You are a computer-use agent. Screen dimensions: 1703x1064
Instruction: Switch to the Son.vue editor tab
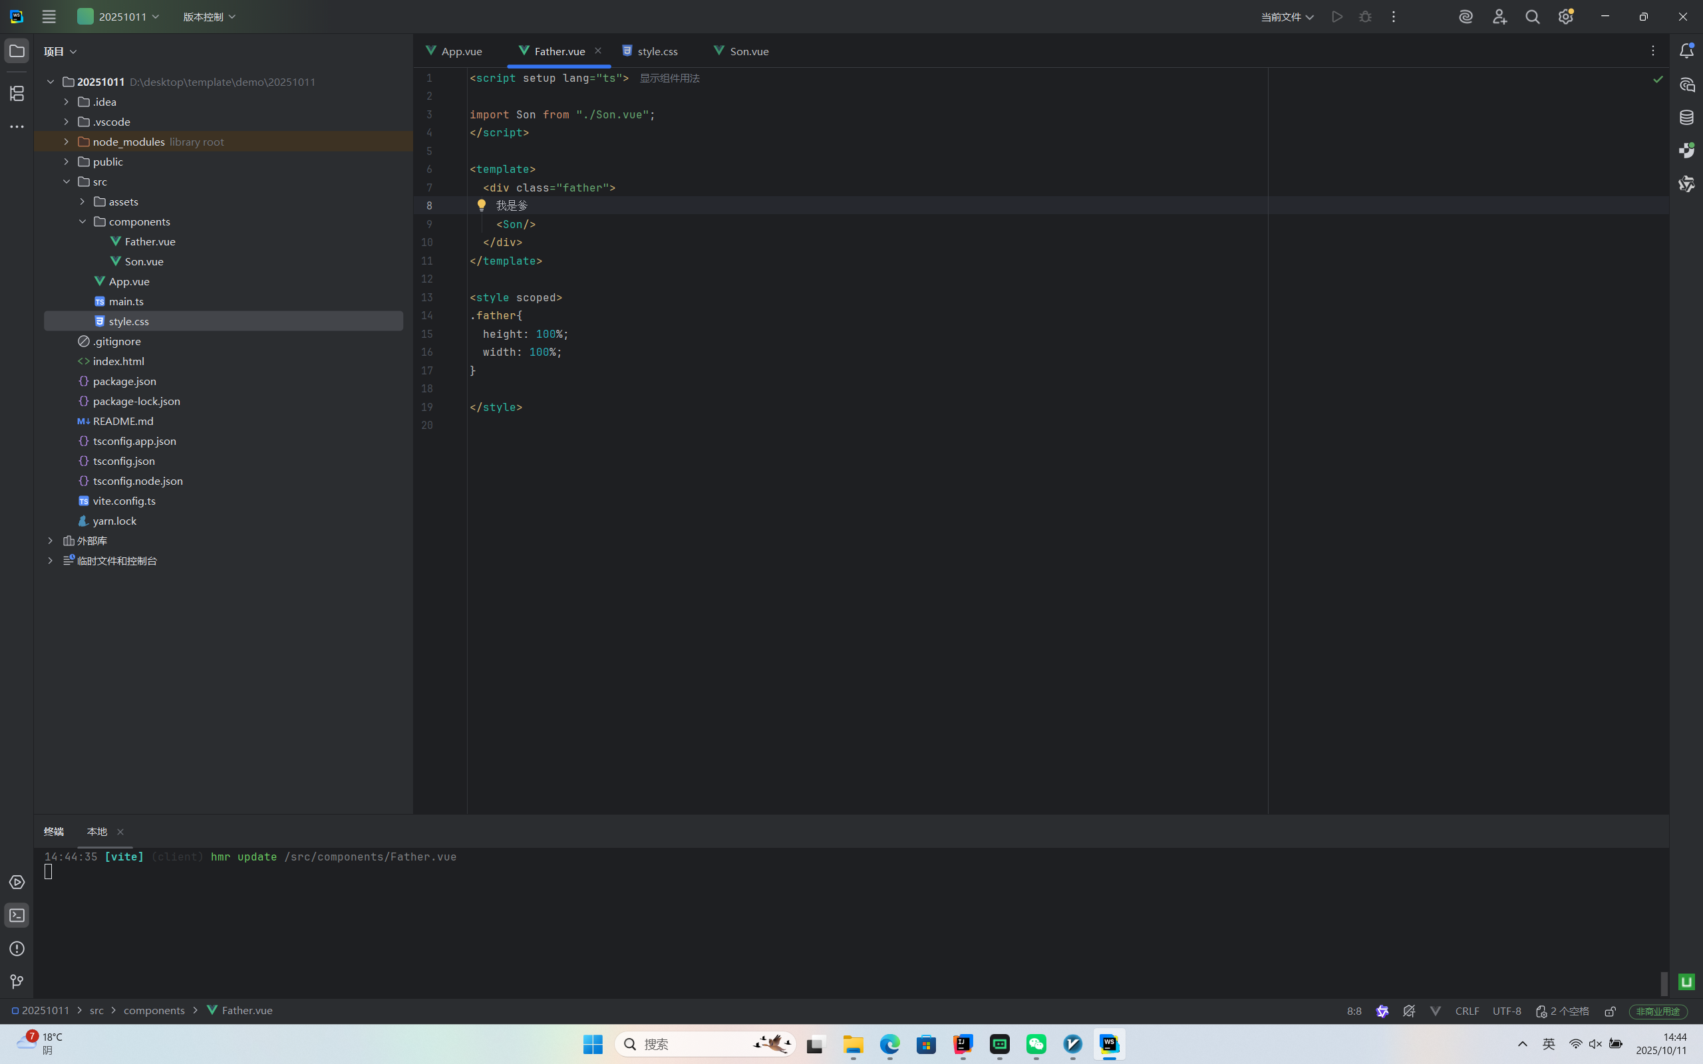(x=748, y=51)
